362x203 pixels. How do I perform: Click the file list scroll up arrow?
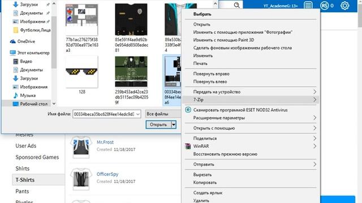point(215,4)
